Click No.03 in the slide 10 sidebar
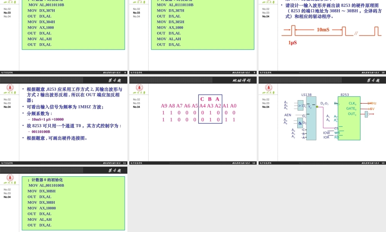Screen dimensions: 386x232 [266, 13]
